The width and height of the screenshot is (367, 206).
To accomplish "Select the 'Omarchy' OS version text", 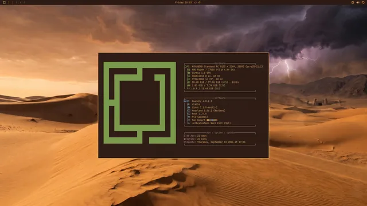I will click(202, 101).
